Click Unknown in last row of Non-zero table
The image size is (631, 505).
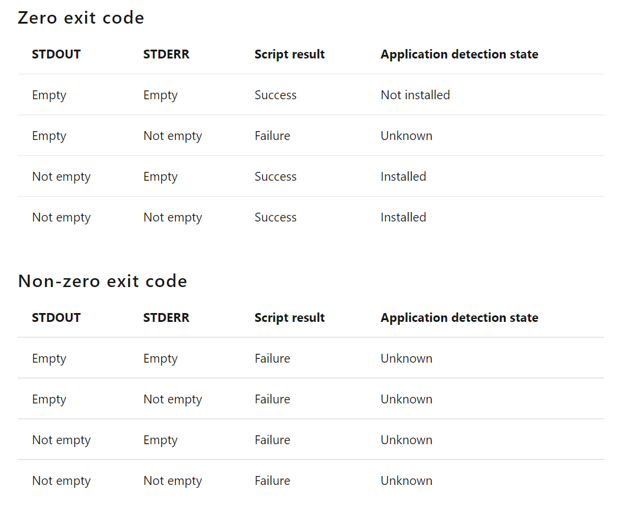pos(406,481)
